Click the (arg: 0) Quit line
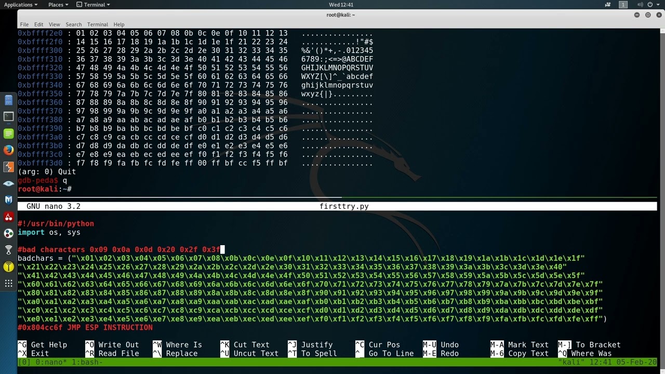The height and width of the screenshot is (374, 665). tap(47, 172)
